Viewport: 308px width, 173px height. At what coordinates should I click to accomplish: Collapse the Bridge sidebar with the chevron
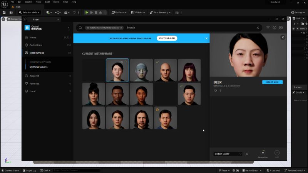click(69, 28)
